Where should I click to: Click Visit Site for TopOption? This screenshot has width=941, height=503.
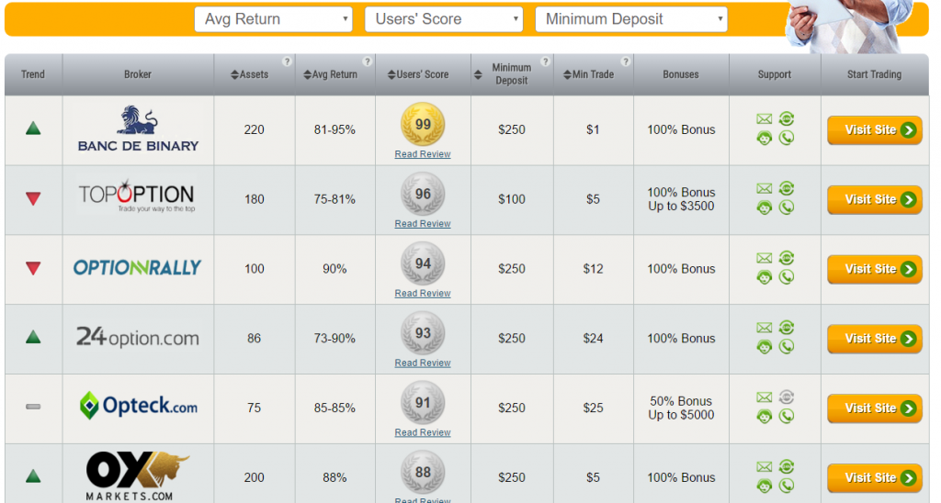coord(875,200)
